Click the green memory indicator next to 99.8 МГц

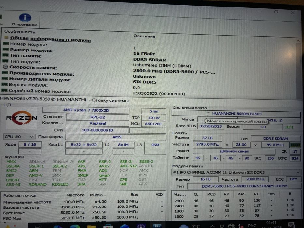(295, 145)
